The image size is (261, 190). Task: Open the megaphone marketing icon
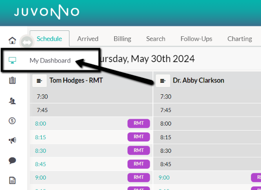point(12,141)
